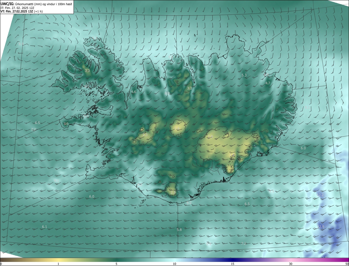
Task: Click the 6.1 value over the ocean
Action: coord(44,227)
